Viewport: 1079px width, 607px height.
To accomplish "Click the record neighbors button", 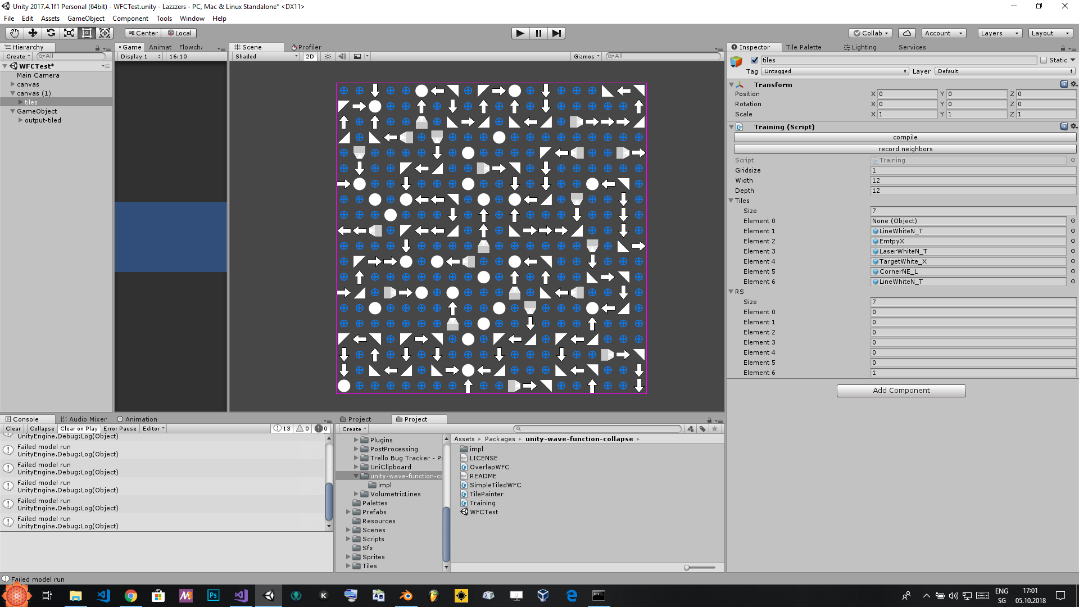I will click(x=905, y=149).
